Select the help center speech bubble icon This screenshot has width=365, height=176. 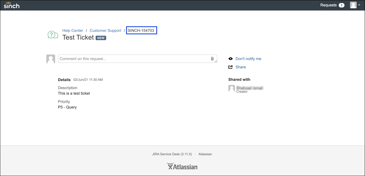coord(53,34)
